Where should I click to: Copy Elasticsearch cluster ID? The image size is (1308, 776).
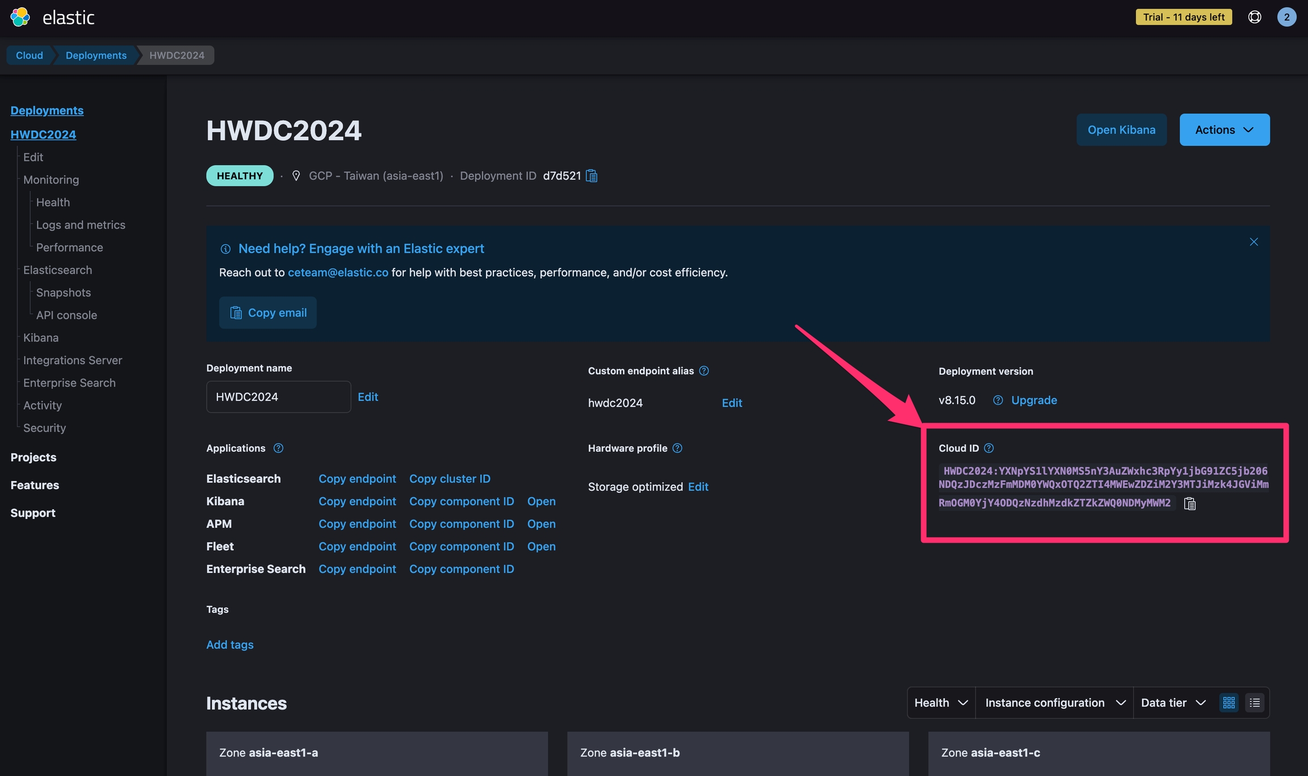450,479
